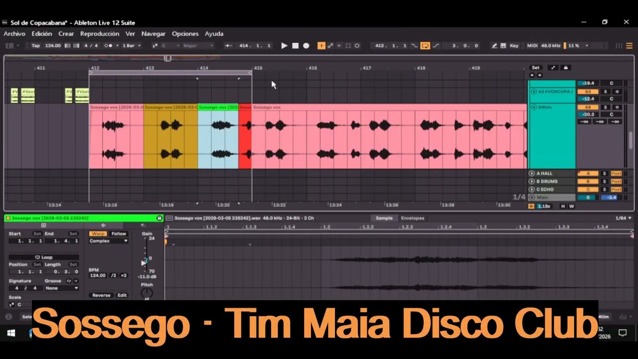Arm recording on the 64tim track

tap(617, 107)
